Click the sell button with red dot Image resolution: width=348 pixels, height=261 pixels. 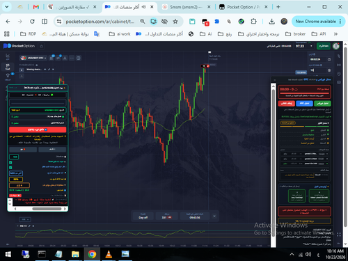pyautogui.click(x=23, y=149)
